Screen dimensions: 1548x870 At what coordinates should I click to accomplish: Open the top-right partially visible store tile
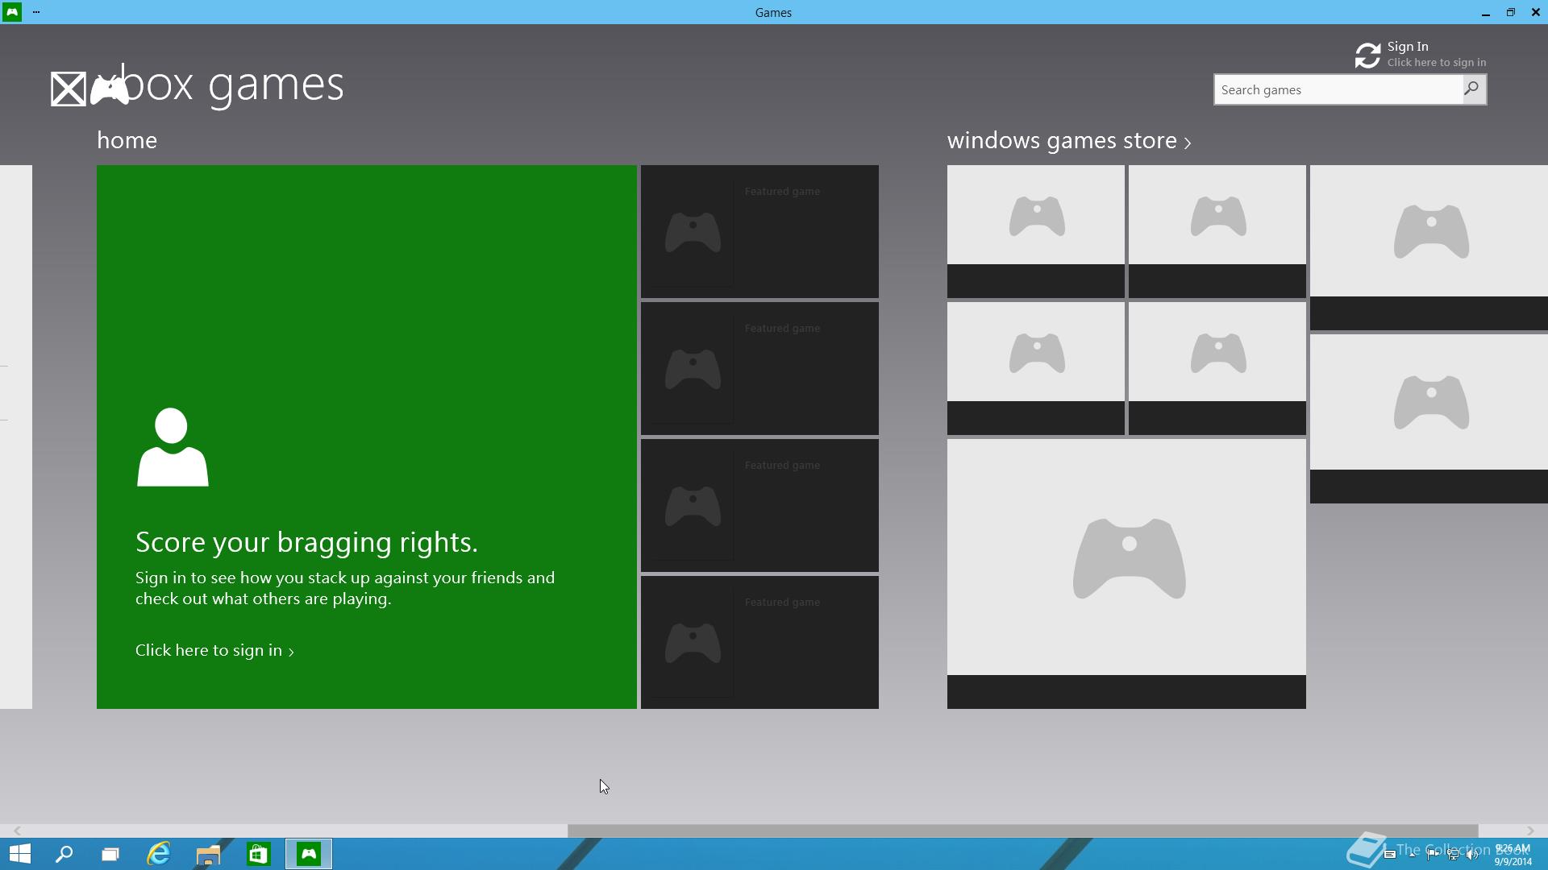[x=1429, y=247]
